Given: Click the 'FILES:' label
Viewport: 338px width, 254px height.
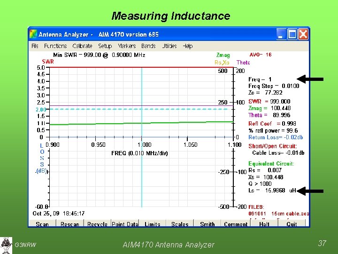Looking at the screenshot, I should 256,207.
